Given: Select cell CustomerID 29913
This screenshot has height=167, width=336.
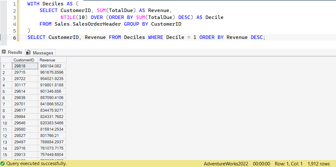Looking at the screenshot, I should [25, 155].
